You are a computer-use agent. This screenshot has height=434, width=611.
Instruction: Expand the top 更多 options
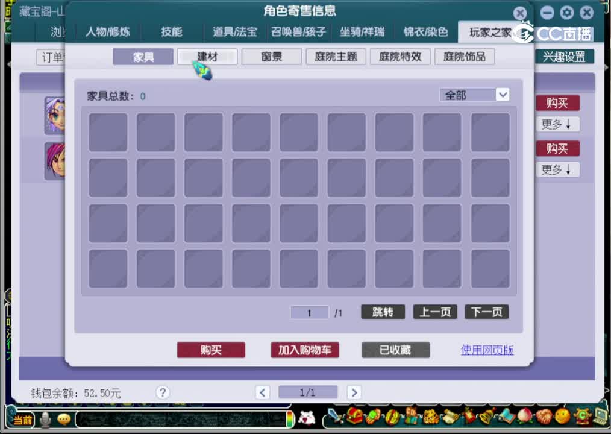[x=557, y=124]
